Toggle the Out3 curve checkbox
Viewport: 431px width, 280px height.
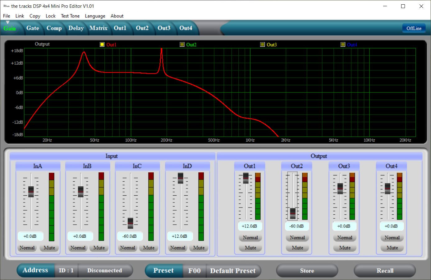[263, 44]
